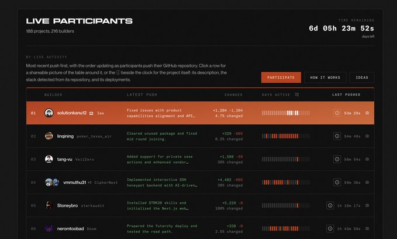Screen dimensions: 397x239
Task: Click changes value '+1,204 -1,304'
Action: [227, 110]
